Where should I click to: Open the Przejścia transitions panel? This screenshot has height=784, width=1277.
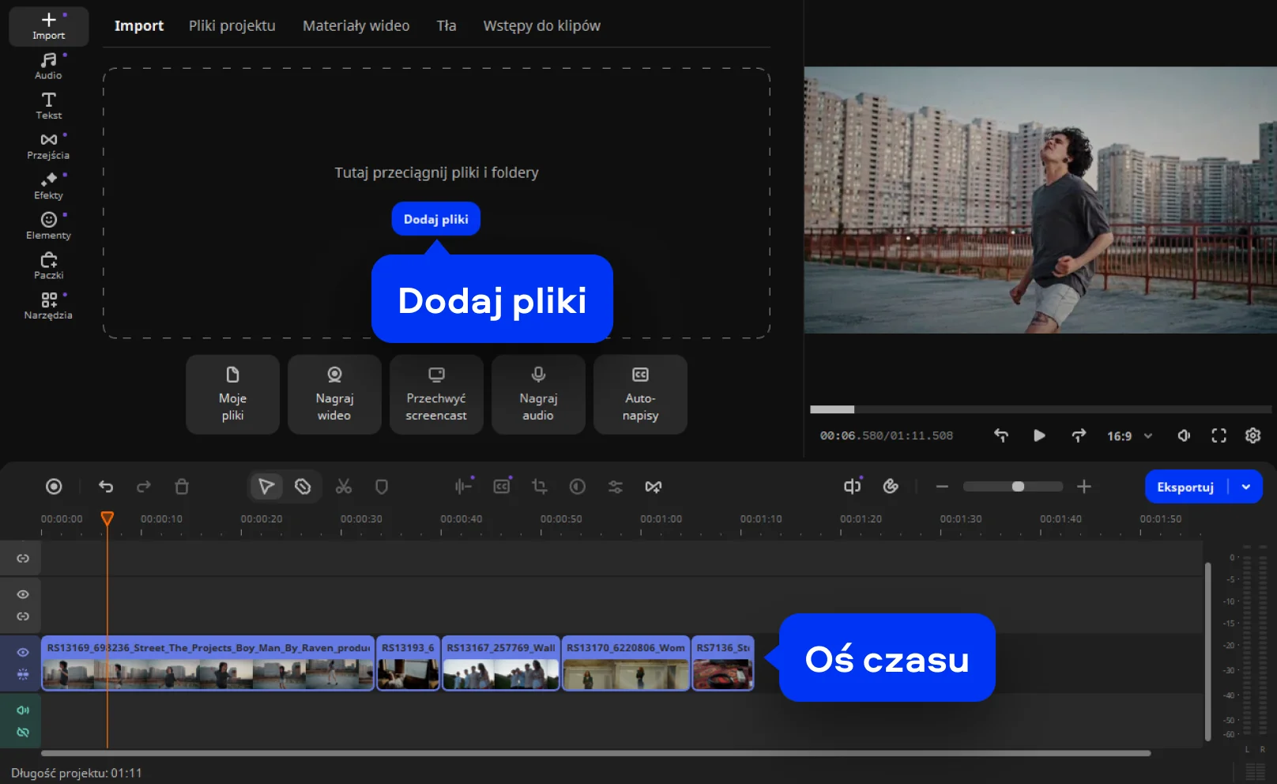coord(48,145)
